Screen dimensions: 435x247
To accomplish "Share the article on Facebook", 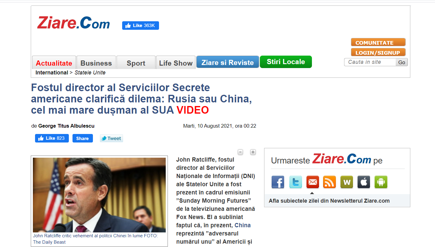I will [x=83, y=138].
